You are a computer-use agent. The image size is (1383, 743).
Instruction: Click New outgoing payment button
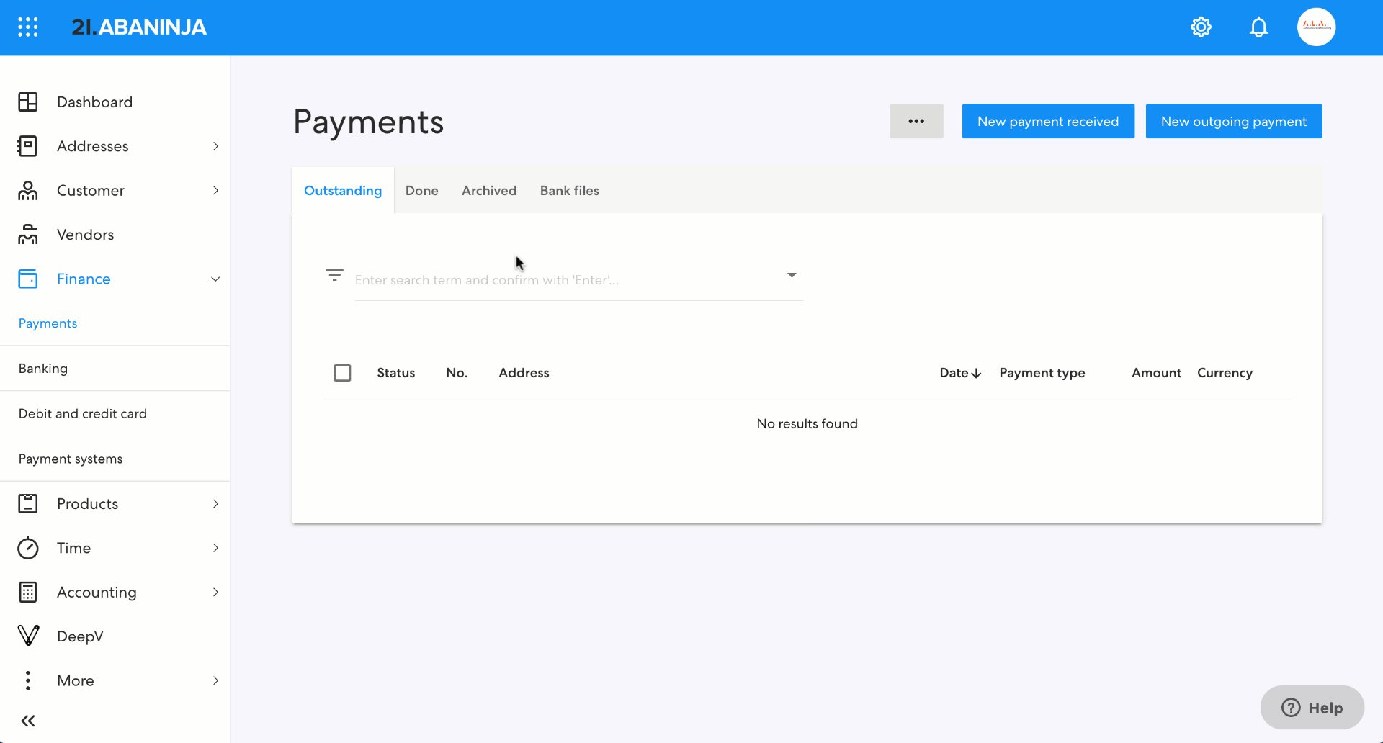coord(1233,121)
